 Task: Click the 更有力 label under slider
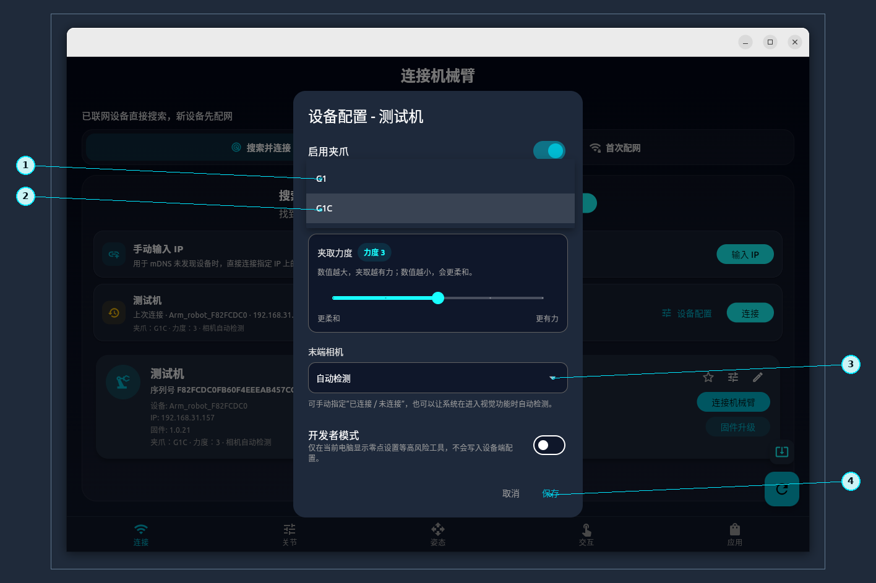(x=547, y=318)
